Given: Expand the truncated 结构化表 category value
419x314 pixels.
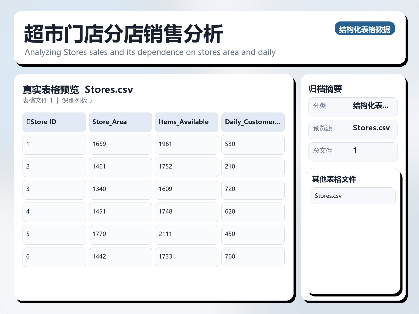Looking at the screenshot, I should [371, 106].
